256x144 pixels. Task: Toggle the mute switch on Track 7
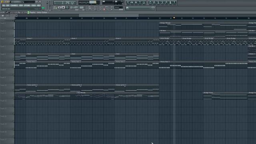13,67
